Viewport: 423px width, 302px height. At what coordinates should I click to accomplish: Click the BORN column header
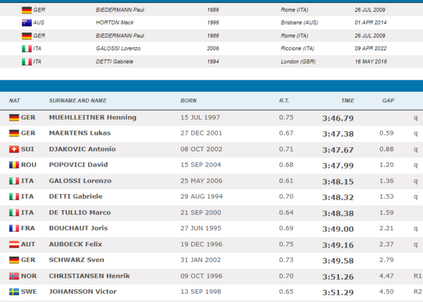pyautogui.click(x=188, y=100)
